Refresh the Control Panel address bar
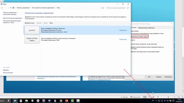The image size is (184, 103). [x=103, y=8]
